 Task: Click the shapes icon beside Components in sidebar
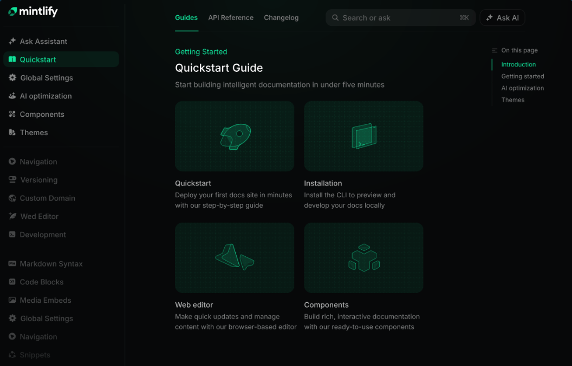click(x=12, y=114)
